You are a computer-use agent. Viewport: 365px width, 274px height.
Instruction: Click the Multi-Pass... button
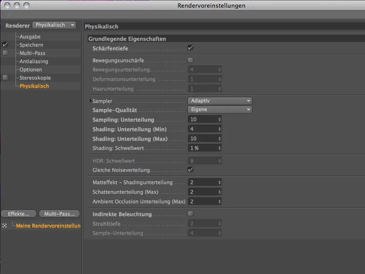tap(59, 214)
